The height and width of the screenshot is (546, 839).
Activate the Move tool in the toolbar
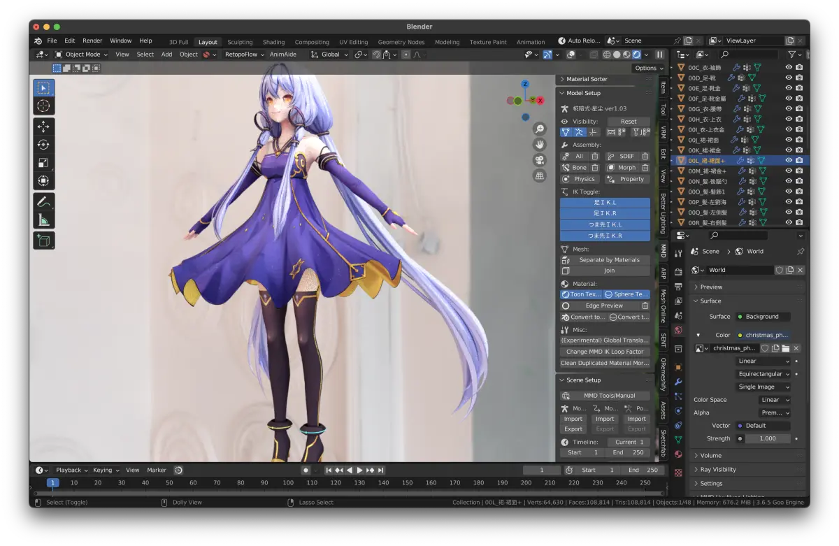pyautogui.click(x=43, y=127)
